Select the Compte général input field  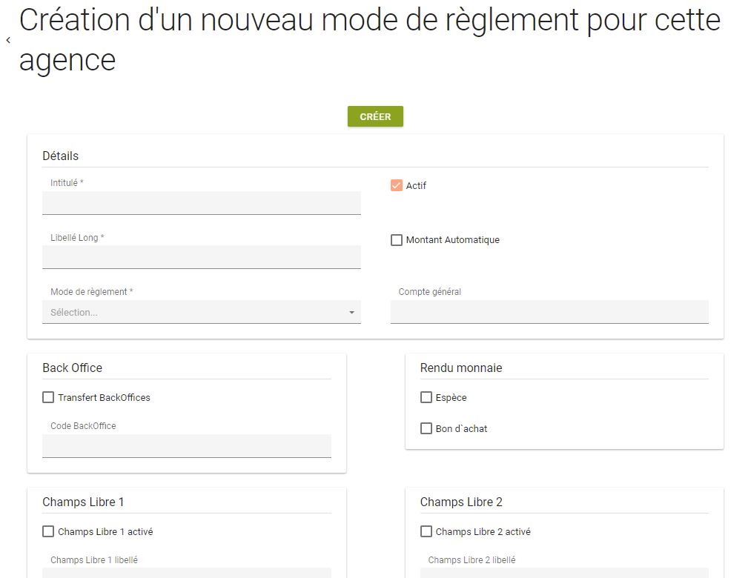coord(549,311)
